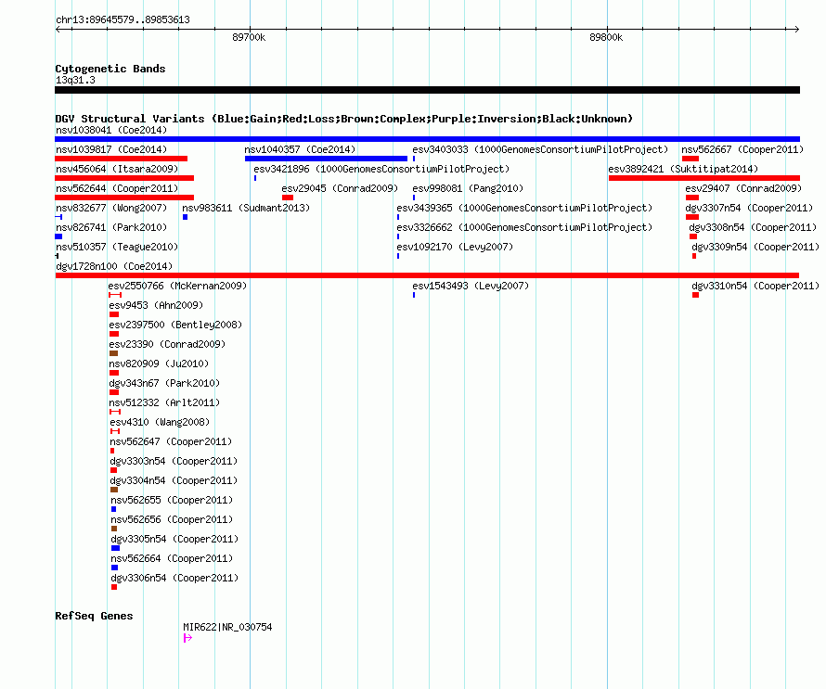Click dgv3307n54 (Cooper2011) label
The height and width of the screenshot is (689, 826).
tap(749, 208)
